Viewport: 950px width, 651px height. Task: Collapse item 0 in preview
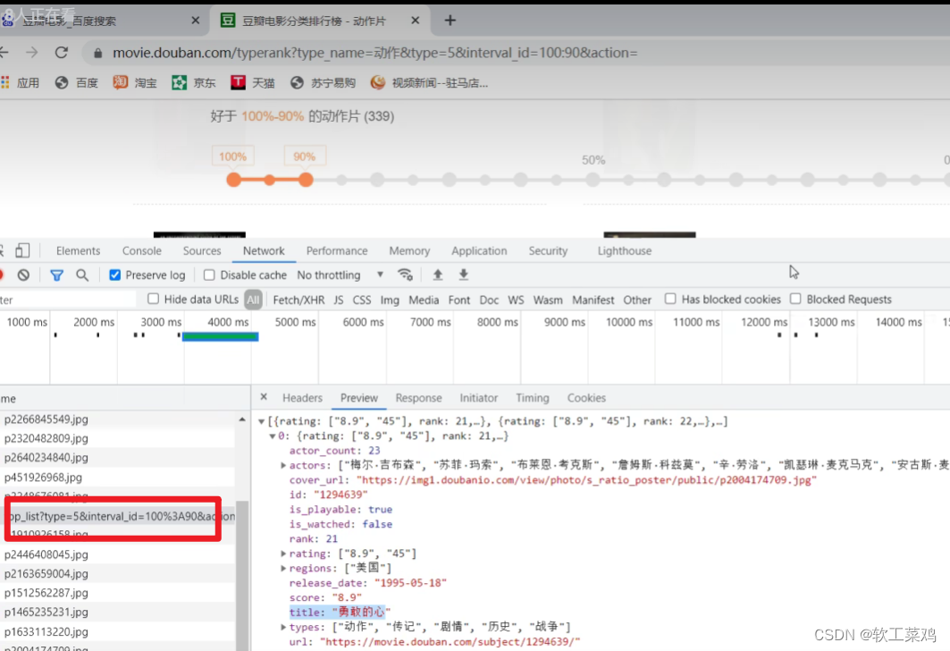click(273, 435)
